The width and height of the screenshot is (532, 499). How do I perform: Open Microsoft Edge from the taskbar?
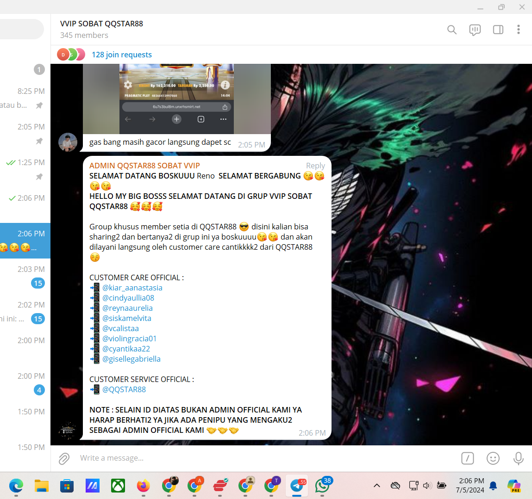(16, 486)
